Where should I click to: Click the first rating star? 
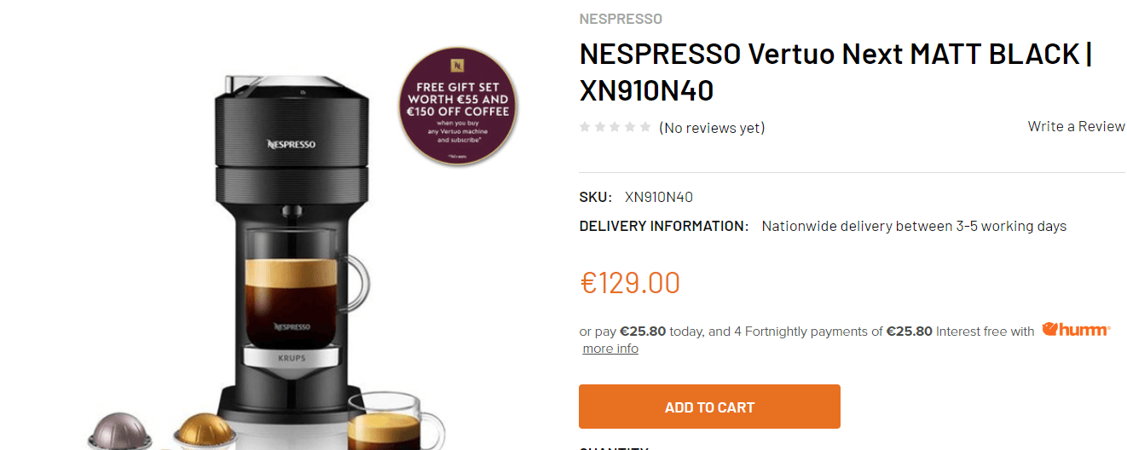(585, 127)
